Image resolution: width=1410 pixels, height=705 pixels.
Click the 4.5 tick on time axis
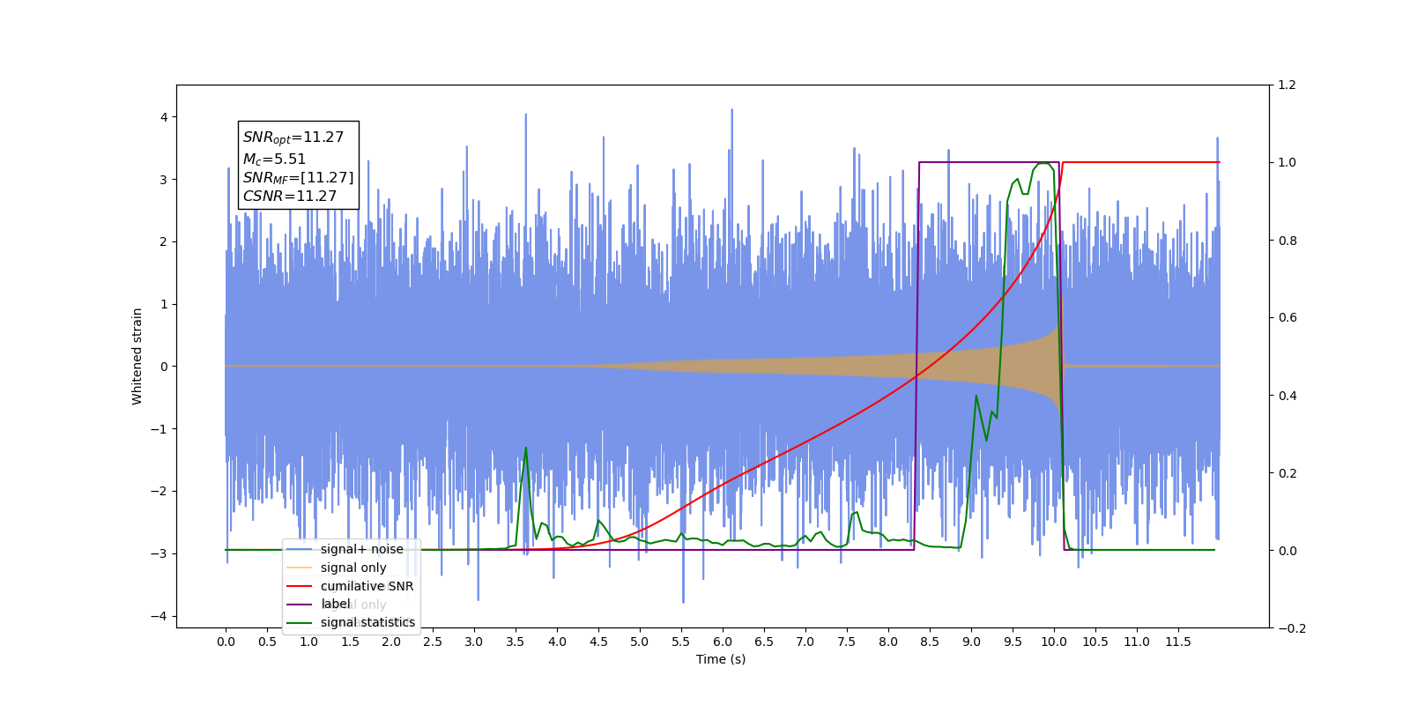[598, 642]
